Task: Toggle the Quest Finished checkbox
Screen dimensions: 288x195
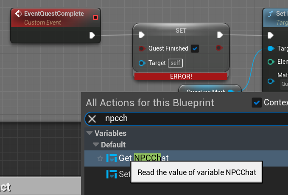Action: point(195,48)
